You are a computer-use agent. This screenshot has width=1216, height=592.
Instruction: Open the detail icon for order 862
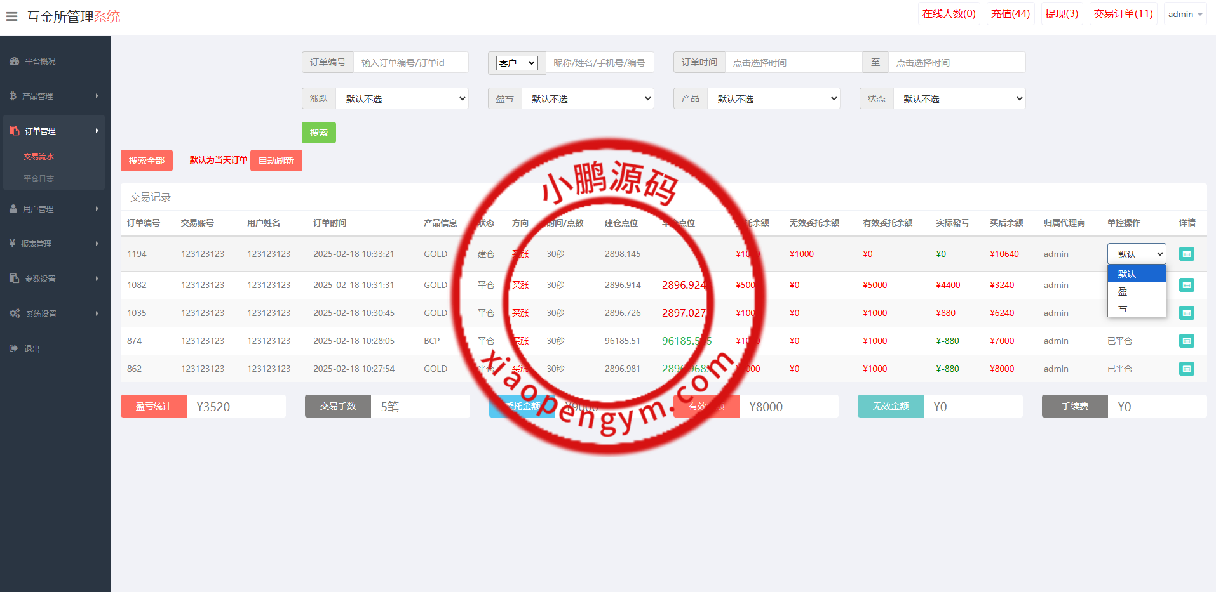(1186, 369)
